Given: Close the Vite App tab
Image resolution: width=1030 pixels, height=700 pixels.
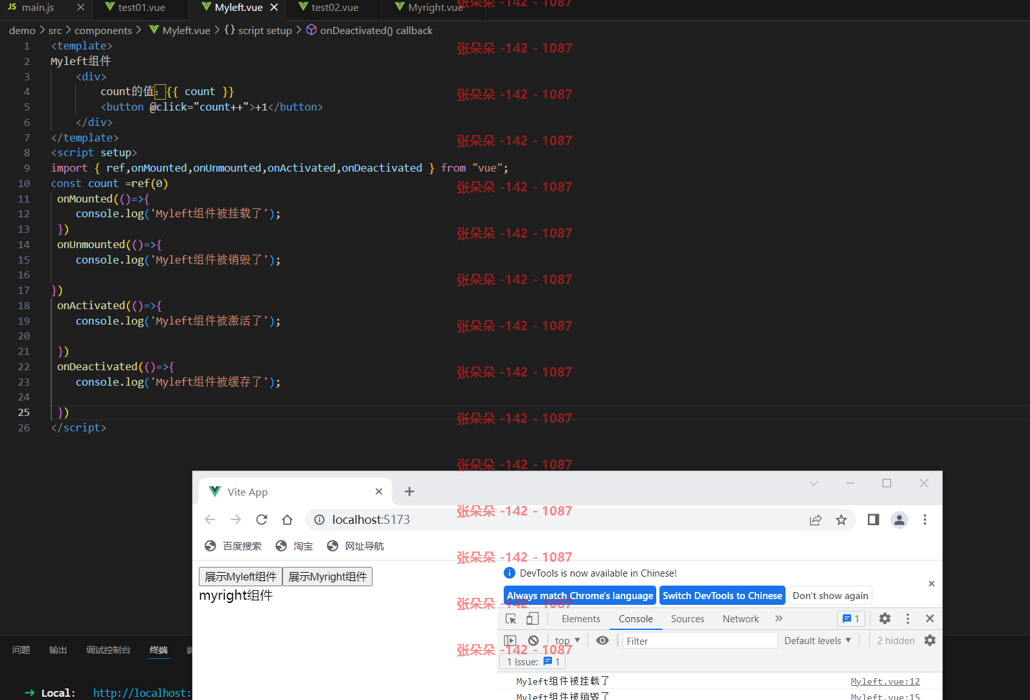Looking at the screenshot, I should (379, 492).
